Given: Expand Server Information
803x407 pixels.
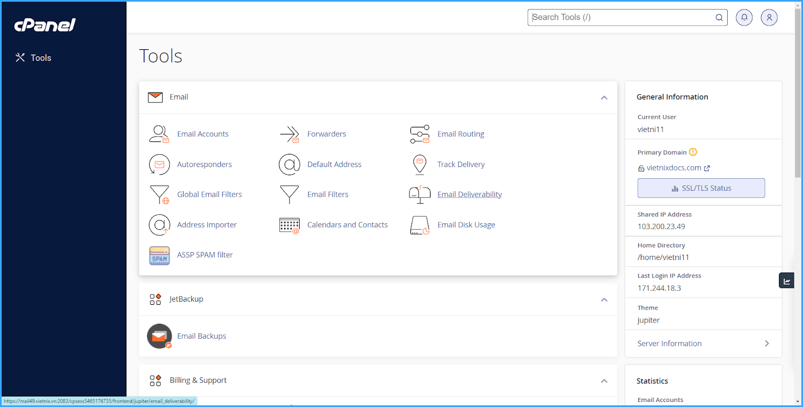Looking at the screenshot, I should [703, 344].
